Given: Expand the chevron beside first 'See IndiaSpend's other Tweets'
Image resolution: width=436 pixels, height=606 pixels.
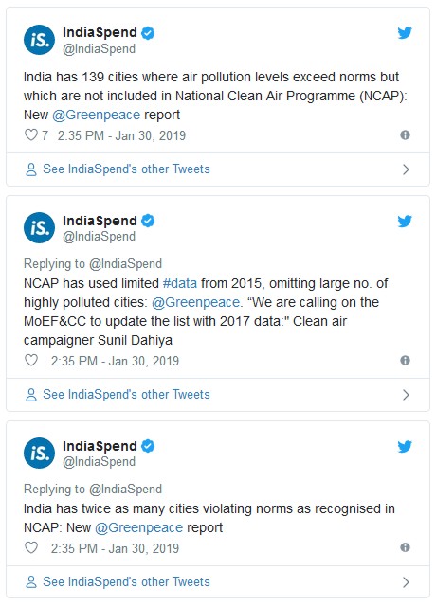Looking at the screenshot, I should point(406,169).
